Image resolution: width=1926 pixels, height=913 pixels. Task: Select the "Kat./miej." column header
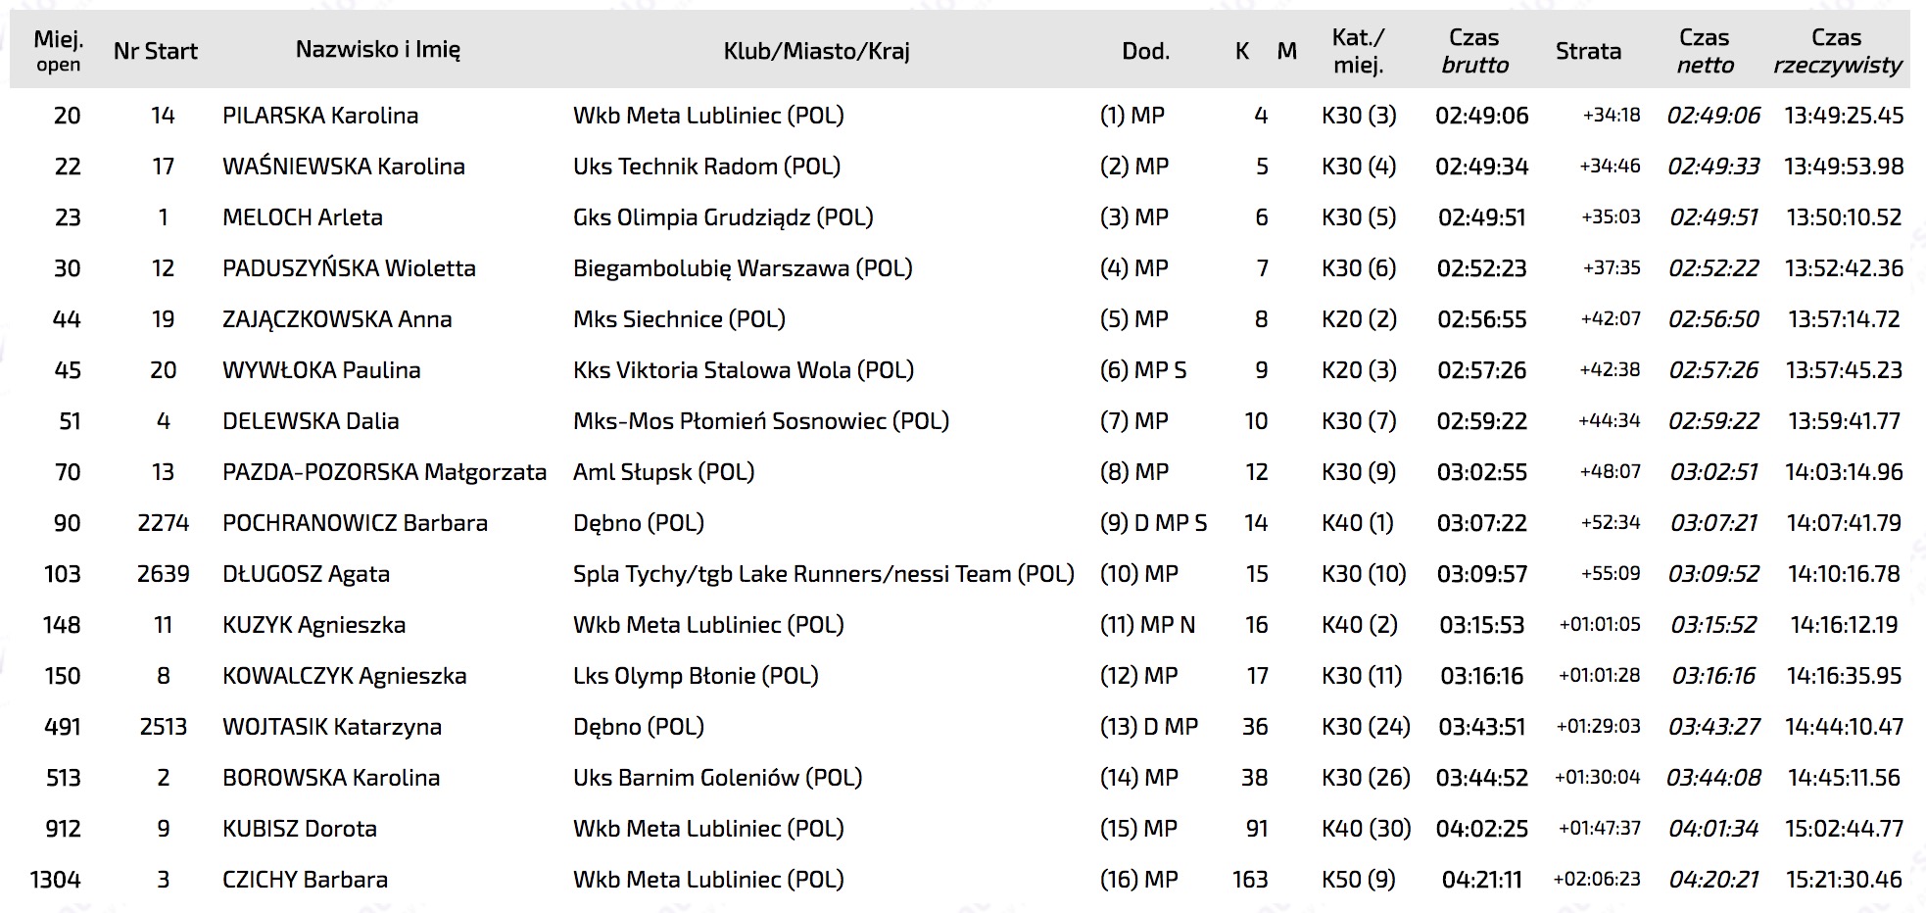click(x=1358, y=51)
